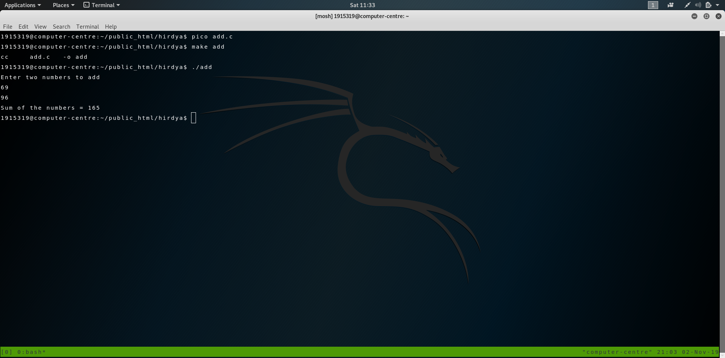The height and width of the screenshot is (358, 725).
Task: Close the mosh terminal window
Action: tap(719, 16)
